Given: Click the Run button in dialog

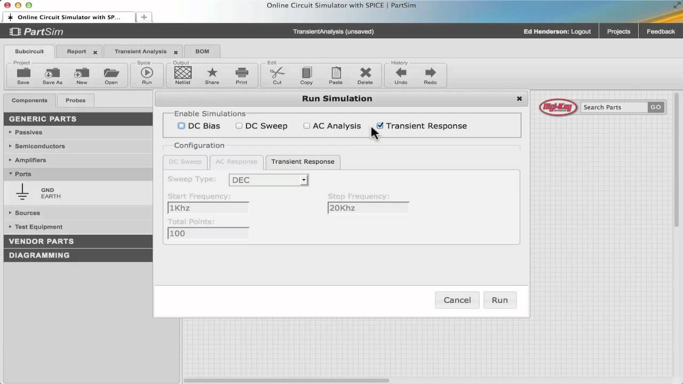Looking at the screenshot, I should click(500, 300).
